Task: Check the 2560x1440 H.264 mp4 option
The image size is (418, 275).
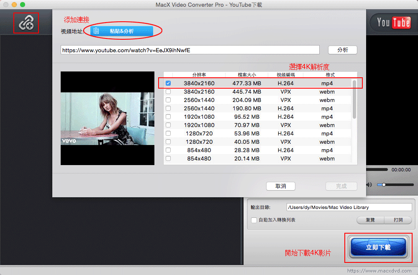Action: coord(168,108)
